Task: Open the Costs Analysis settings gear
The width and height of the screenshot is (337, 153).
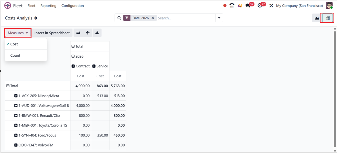Action: (x=36, y=18)
